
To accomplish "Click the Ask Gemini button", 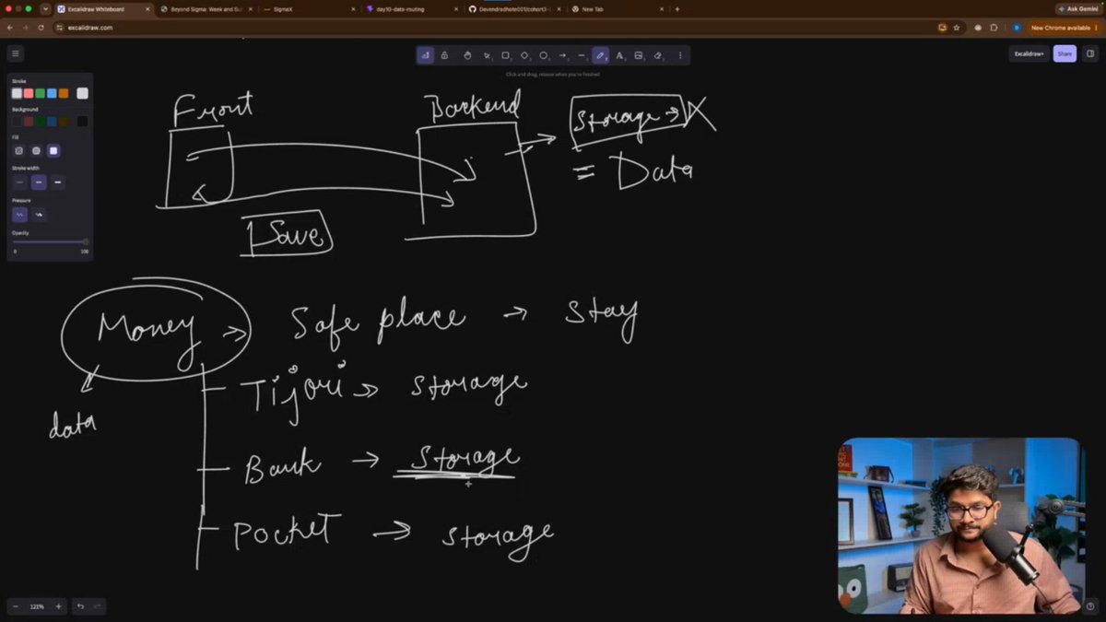I will pos(1078,9).
